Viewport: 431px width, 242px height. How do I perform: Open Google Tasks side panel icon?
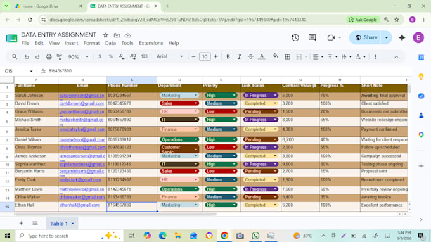click(421, 96)
